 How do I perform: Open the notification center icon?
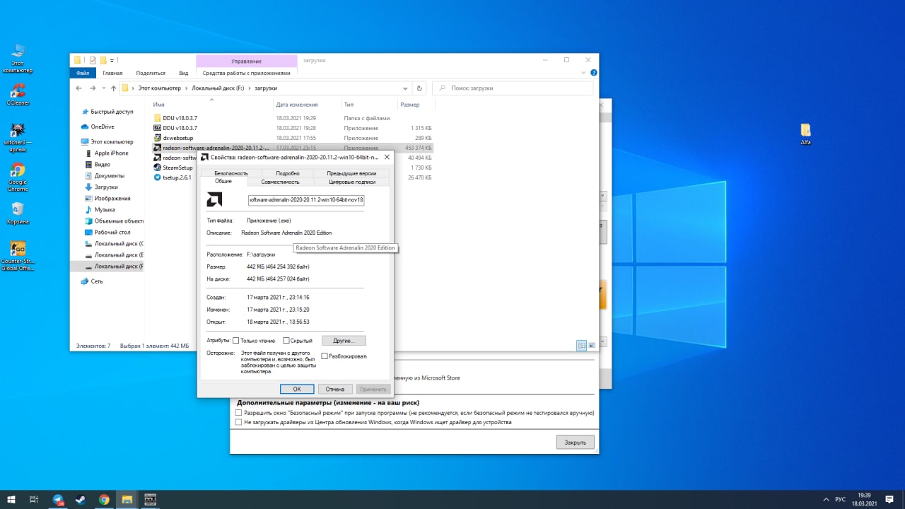click(x=889, y=500)
